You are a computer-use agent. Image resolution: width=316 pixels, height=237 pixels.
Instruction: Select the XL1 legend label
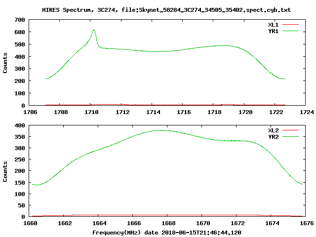pyautogui.click(x=273, y=25)
